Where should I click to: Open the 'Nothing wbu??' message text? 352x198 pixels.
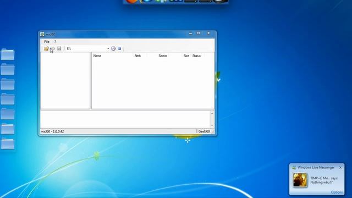321,182
